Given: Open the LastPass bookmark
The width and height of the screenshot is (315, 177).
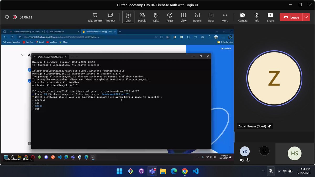Looking at the screenshot, I should (28, 42).
